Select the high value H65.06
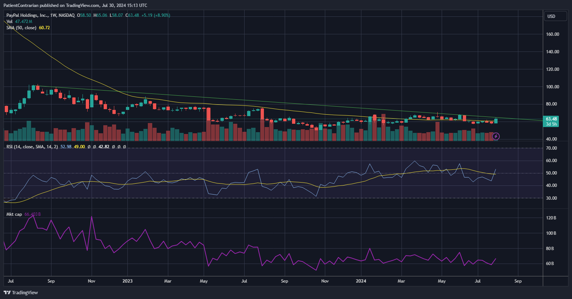Screen dimensions: 572x299 click(100, 15)
